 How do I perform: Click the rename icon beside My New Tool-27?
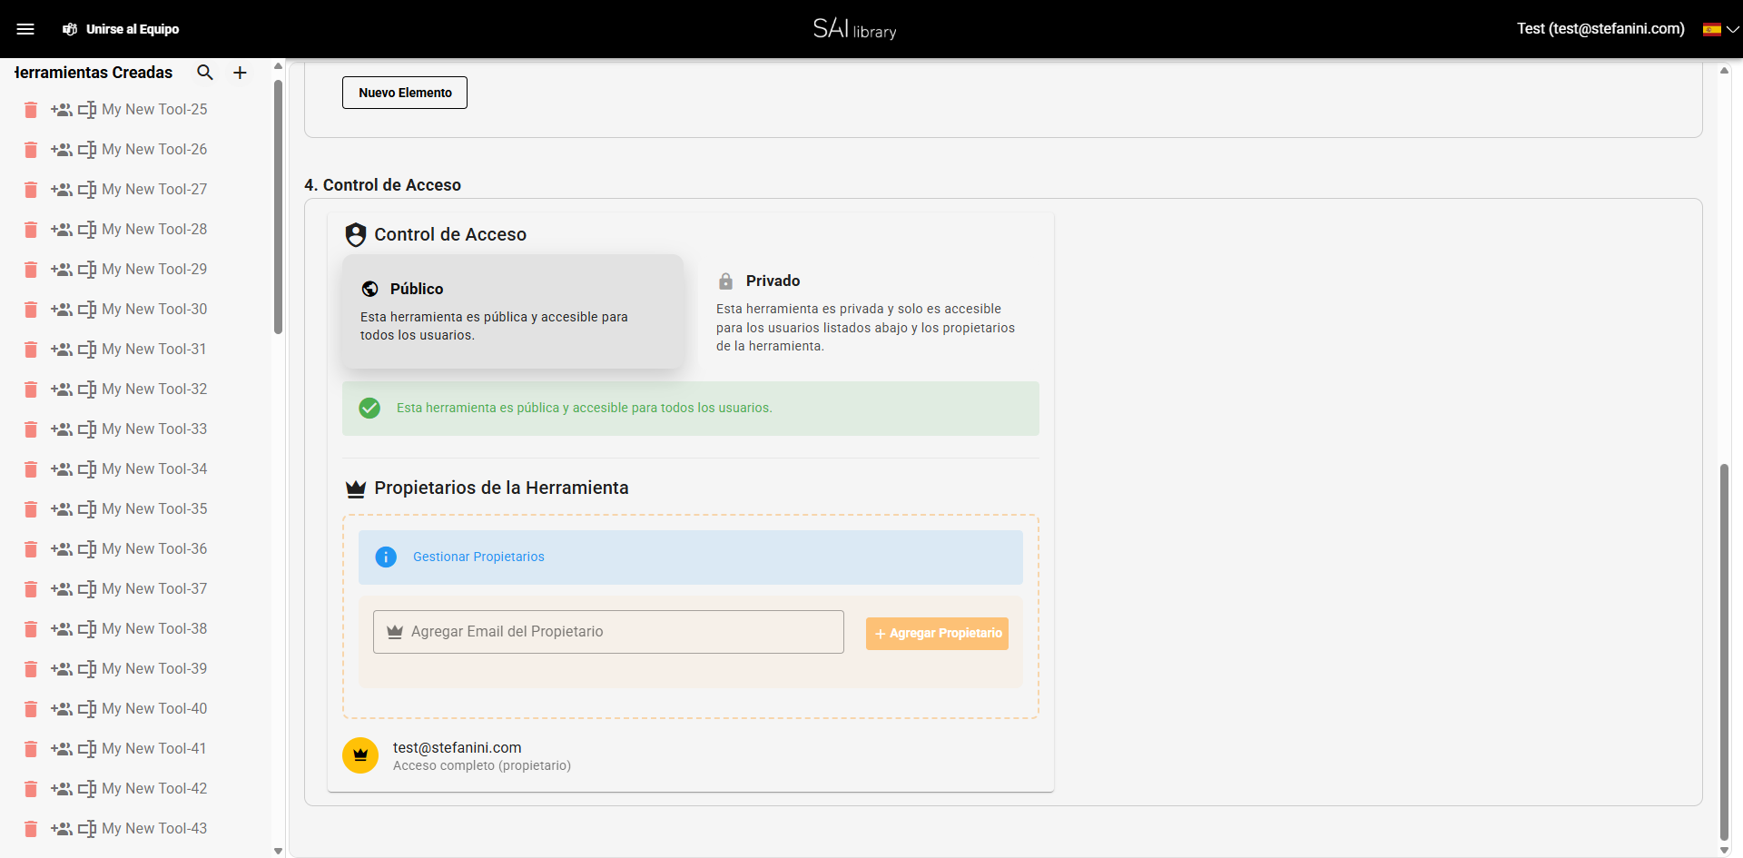pyautogui.click(x=87, y=189)
